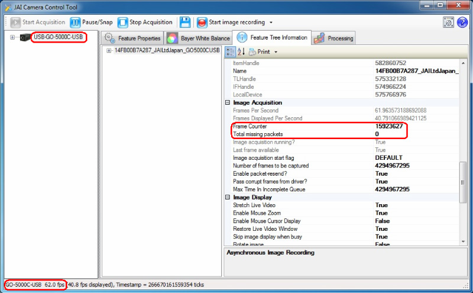Viewport: 473px width, 293px height.
Task: Click the Feature Properties gear icon
Action: click(109, 38)
